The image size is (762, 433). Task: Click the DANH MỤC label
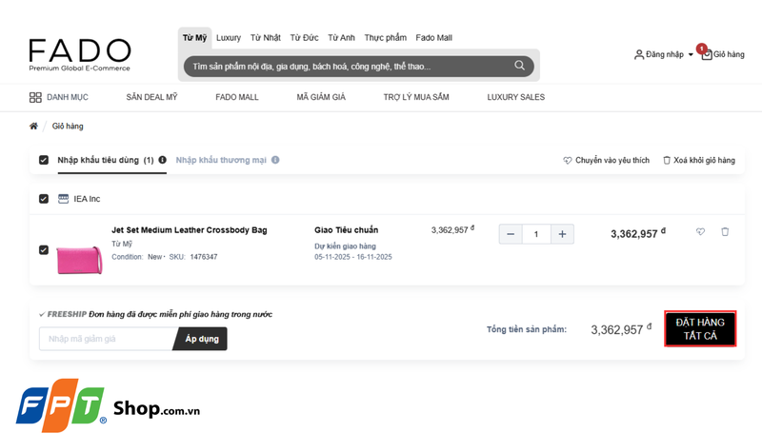pyautogui.click(x=68, y=97)
